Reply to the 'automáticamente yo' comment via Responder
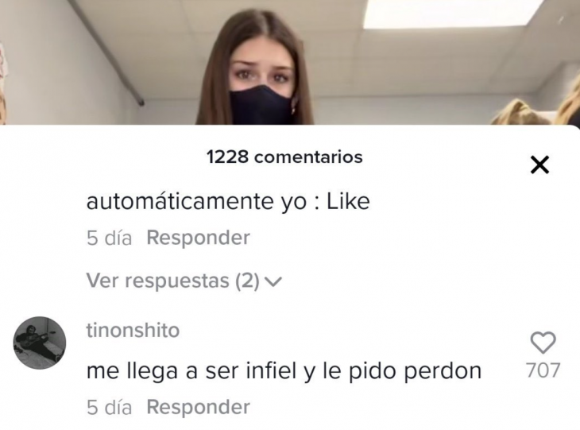This screenshot has width=580, height=430. click(x=199, y=238)
